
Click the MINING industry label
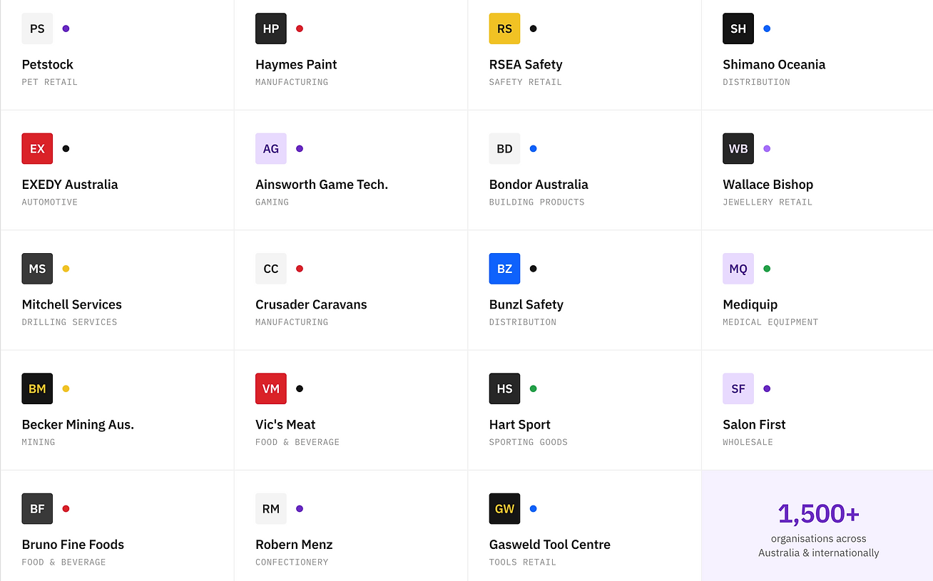click(x=39, y=442)
